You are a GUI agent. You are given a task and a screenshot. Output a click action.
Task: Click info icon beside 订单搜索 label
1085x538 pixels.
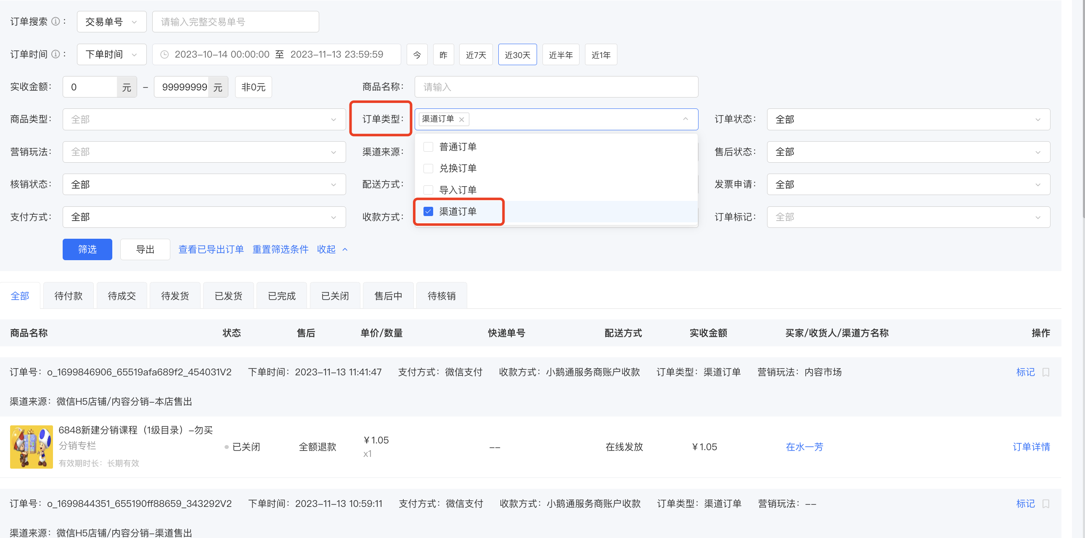(55, 21)
